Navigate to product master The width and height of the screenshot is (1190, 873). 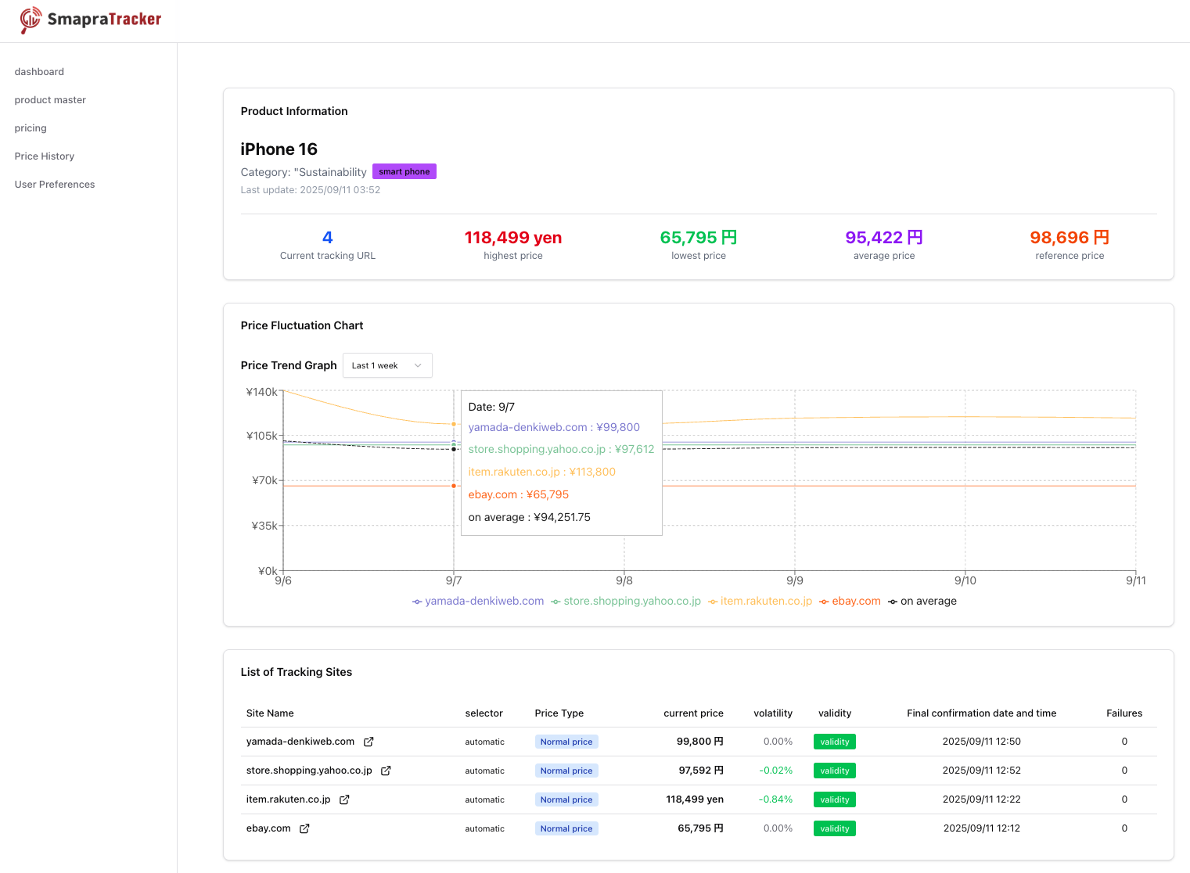click(50, 99)
